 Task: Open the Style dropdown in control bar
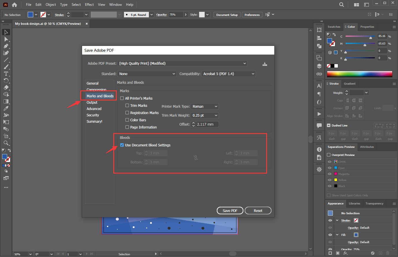tap(207, 15)
